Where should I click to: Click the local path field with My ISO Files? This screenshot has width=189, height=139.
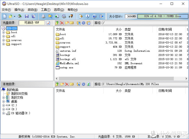click(x=146, y=84)
